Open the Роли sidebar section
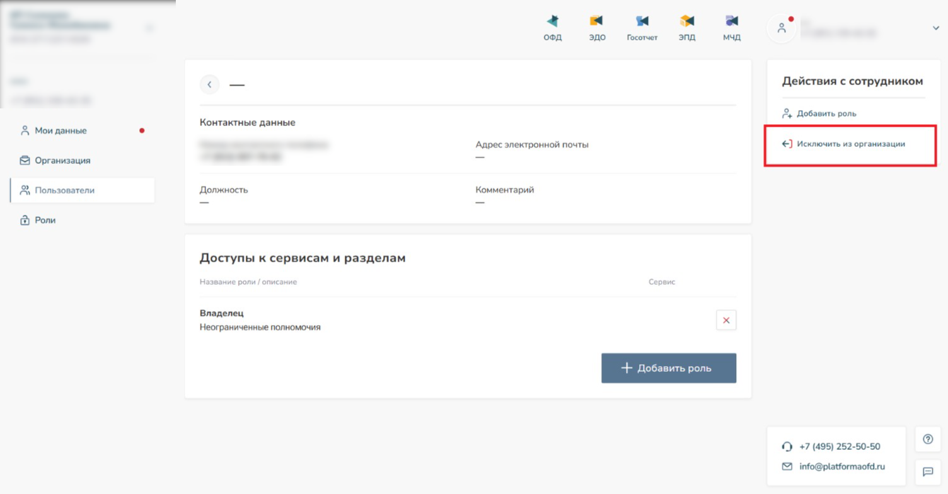 (x=45, y=221)
